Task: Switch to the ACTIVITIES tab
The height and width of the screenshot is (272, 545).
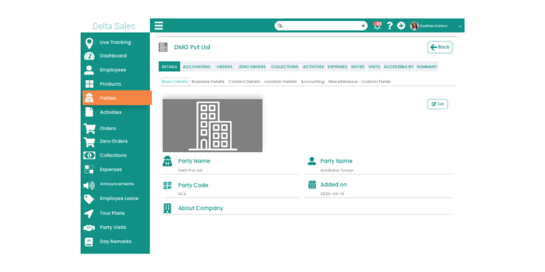Action: (313, 66)
